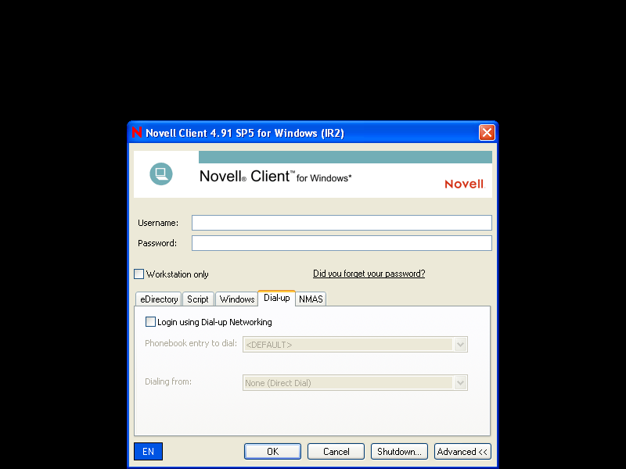Switch to the NMAS tab
Image resolution: width=626 pixels, height=469 pixels.
311,299
